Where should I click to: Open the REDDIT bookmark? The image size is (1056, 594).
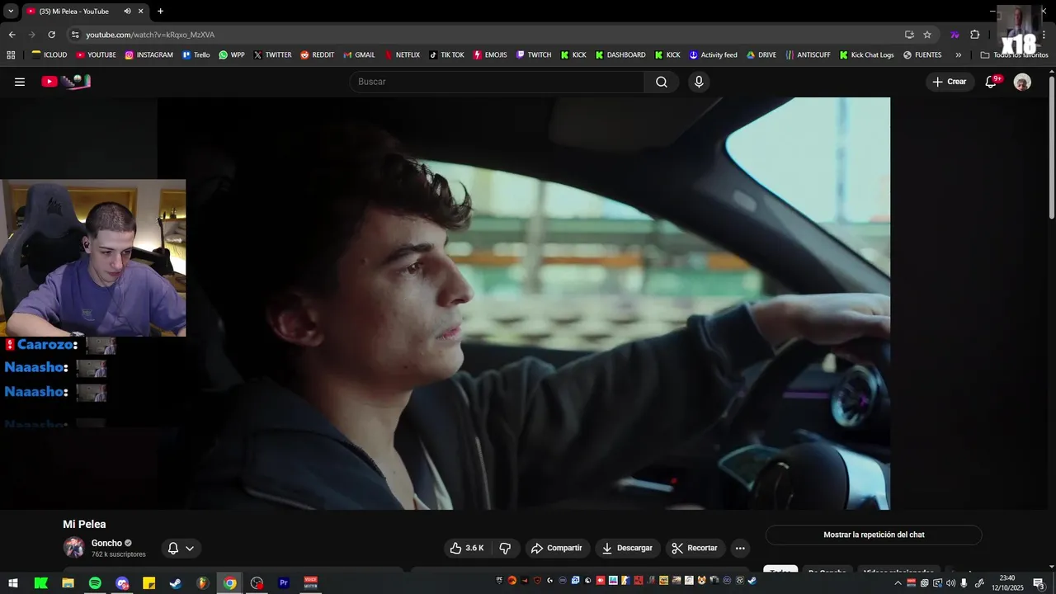pyautogui.click(x=317, y=55)
